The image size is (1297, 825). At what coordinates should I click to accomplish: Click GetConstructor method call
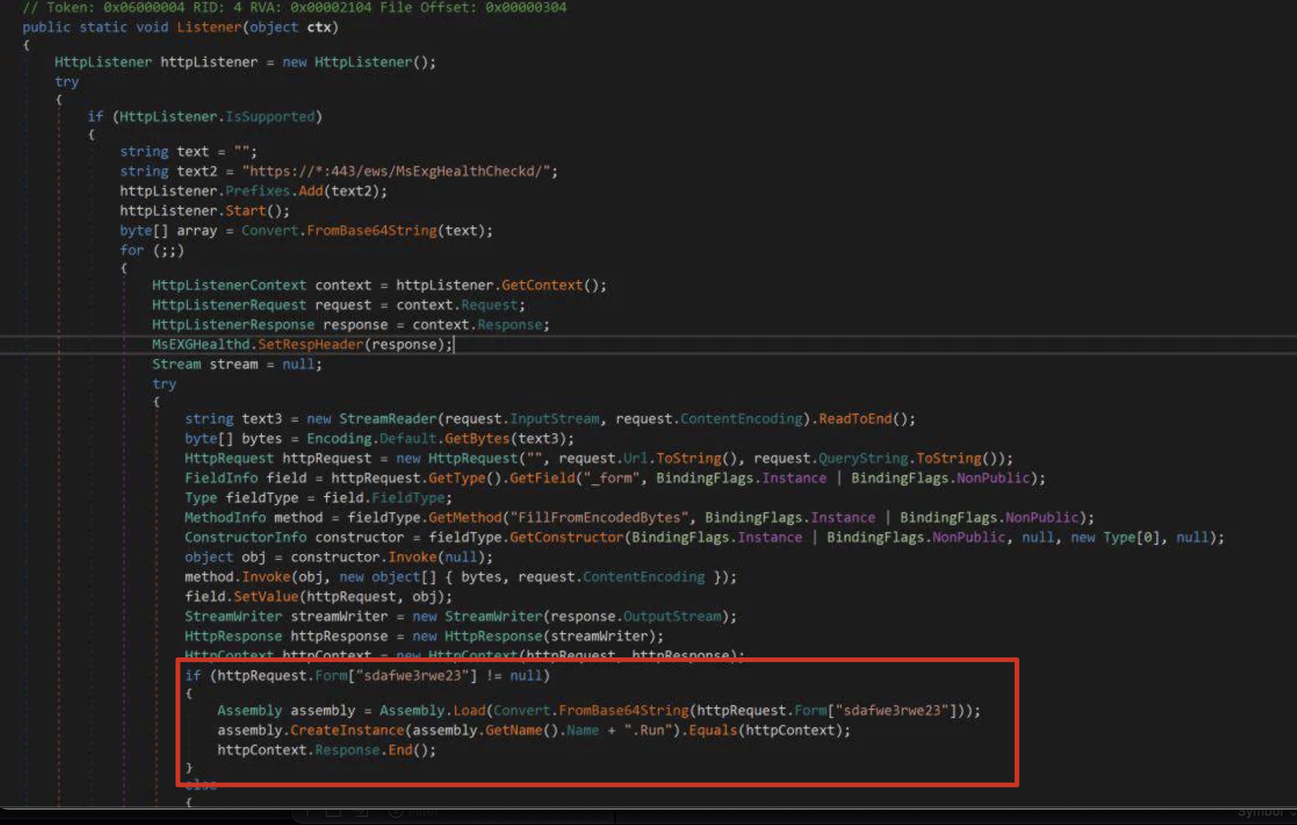pos(566,537)
